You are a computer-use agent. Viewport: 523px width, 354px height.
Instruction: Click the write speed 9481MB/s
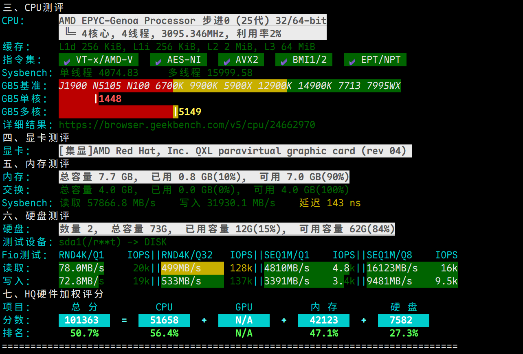pyautogui.click(x=389, y=281)
